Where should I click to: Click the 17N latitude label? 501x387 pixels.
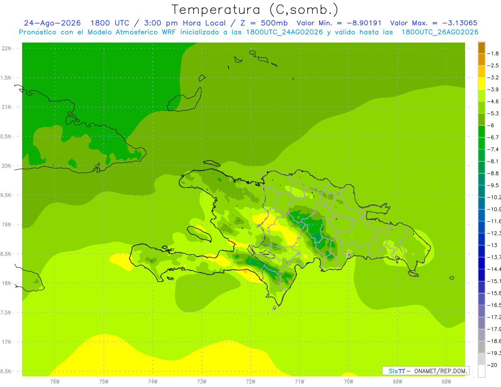(x=7, y=342)
